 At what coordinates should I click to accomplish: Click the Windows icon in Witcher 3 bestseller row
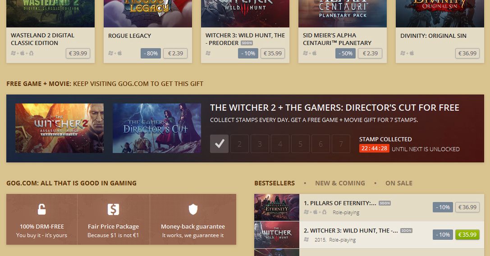(306, 239)
